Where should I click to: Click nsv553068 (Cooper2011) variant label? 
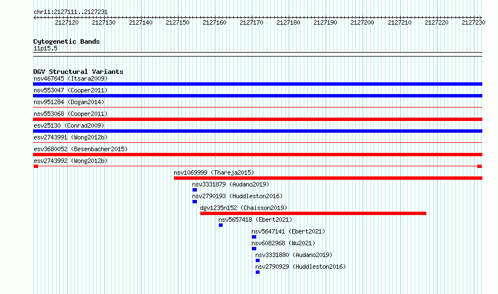coord(71,114)
